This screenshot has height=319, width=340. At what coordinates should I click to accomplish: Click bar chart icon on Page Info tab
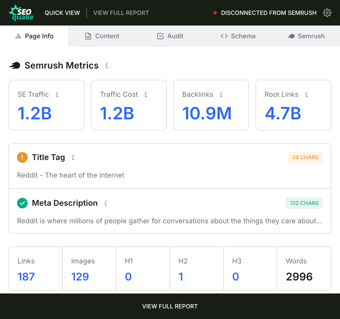tap(18, 36)
